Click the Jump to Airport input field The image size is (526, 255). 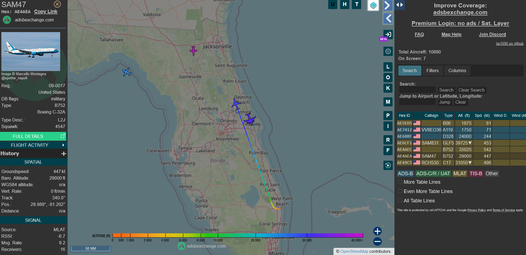[417, 102]
